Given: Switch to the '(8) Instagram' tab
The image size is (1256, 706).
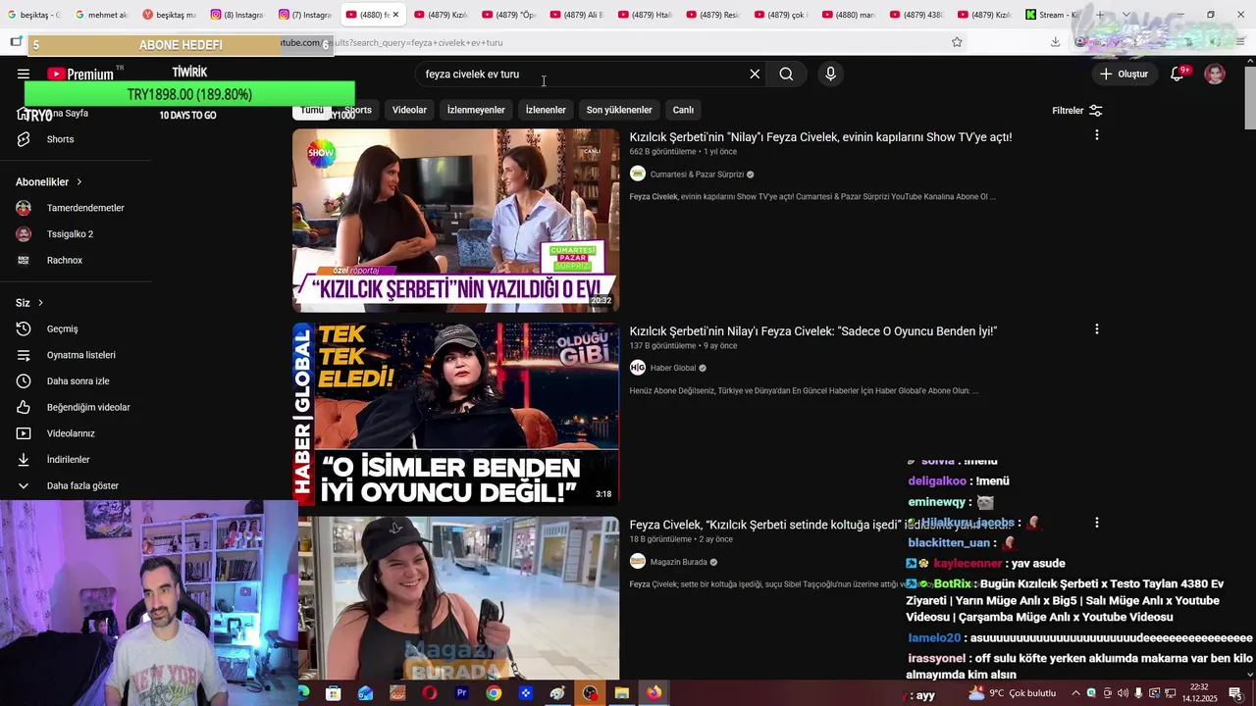Looking at the screenshot, I should coord(236,15).
